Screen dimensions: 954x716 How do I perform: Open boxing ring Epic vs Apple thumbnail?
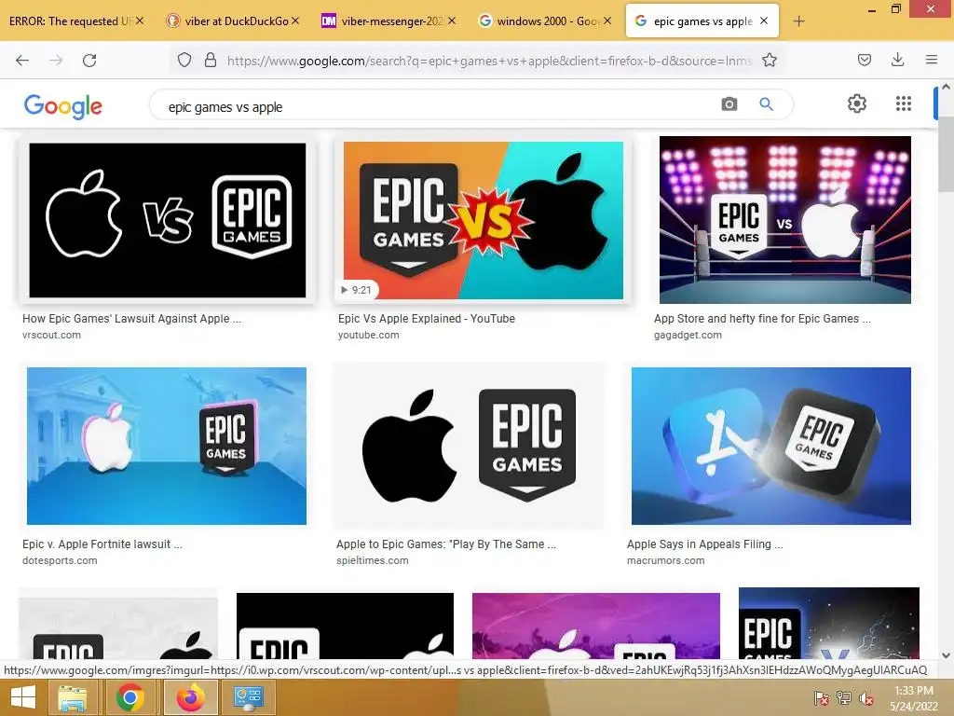click(x=784, y=220)
